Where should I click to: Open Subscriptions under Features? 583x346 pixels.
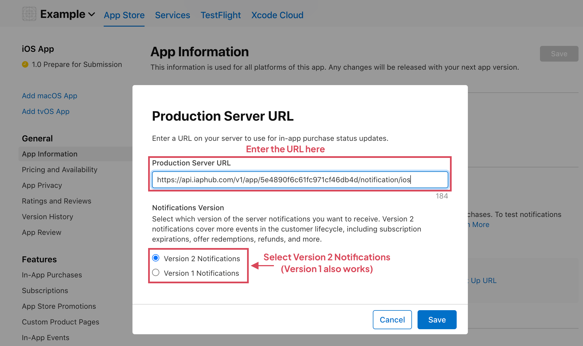pyautogui.click(x=45, y=291)
